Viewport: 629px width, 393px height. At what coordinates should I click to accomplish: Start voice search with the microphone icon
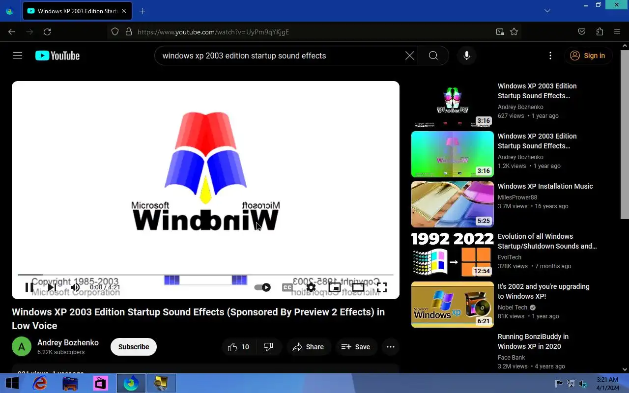pos(466,56)
